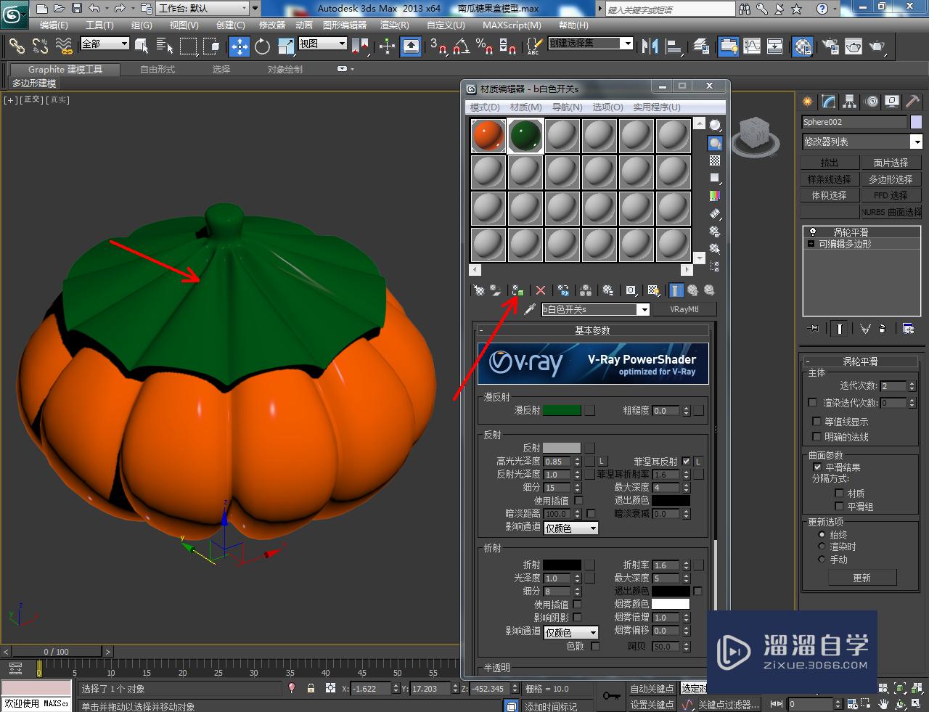Toggle Fresnel reflection checkbox
The image size is (929, 712).
coord(686,462)
